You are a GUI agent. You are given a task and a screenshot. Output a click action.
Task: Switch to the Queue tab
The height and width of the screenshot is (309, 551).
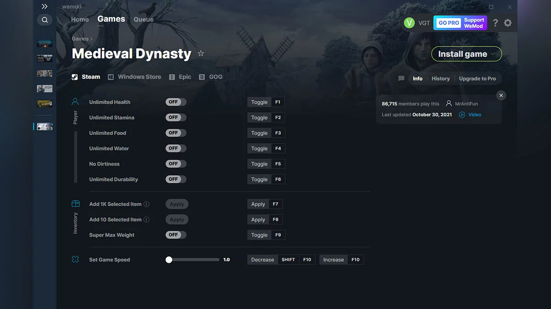pyautogui.click(x=143, y=19)
